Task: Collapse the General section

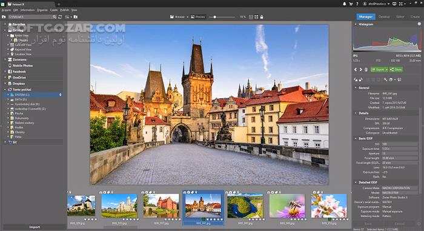Action: click(356, 88)
